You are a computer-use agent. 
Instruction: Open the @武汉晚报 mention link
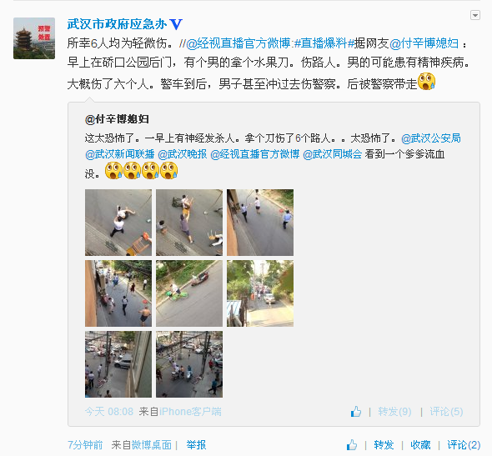183,154
